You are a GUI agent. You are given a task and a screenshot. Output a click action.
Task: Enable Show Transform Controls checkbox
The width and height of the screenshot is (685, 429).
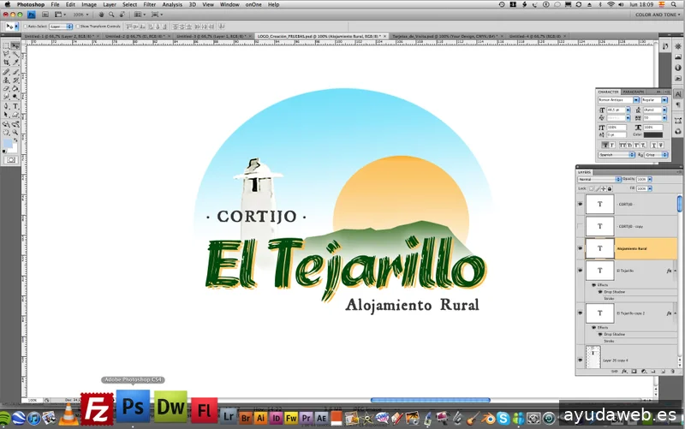tap(78, 27)
